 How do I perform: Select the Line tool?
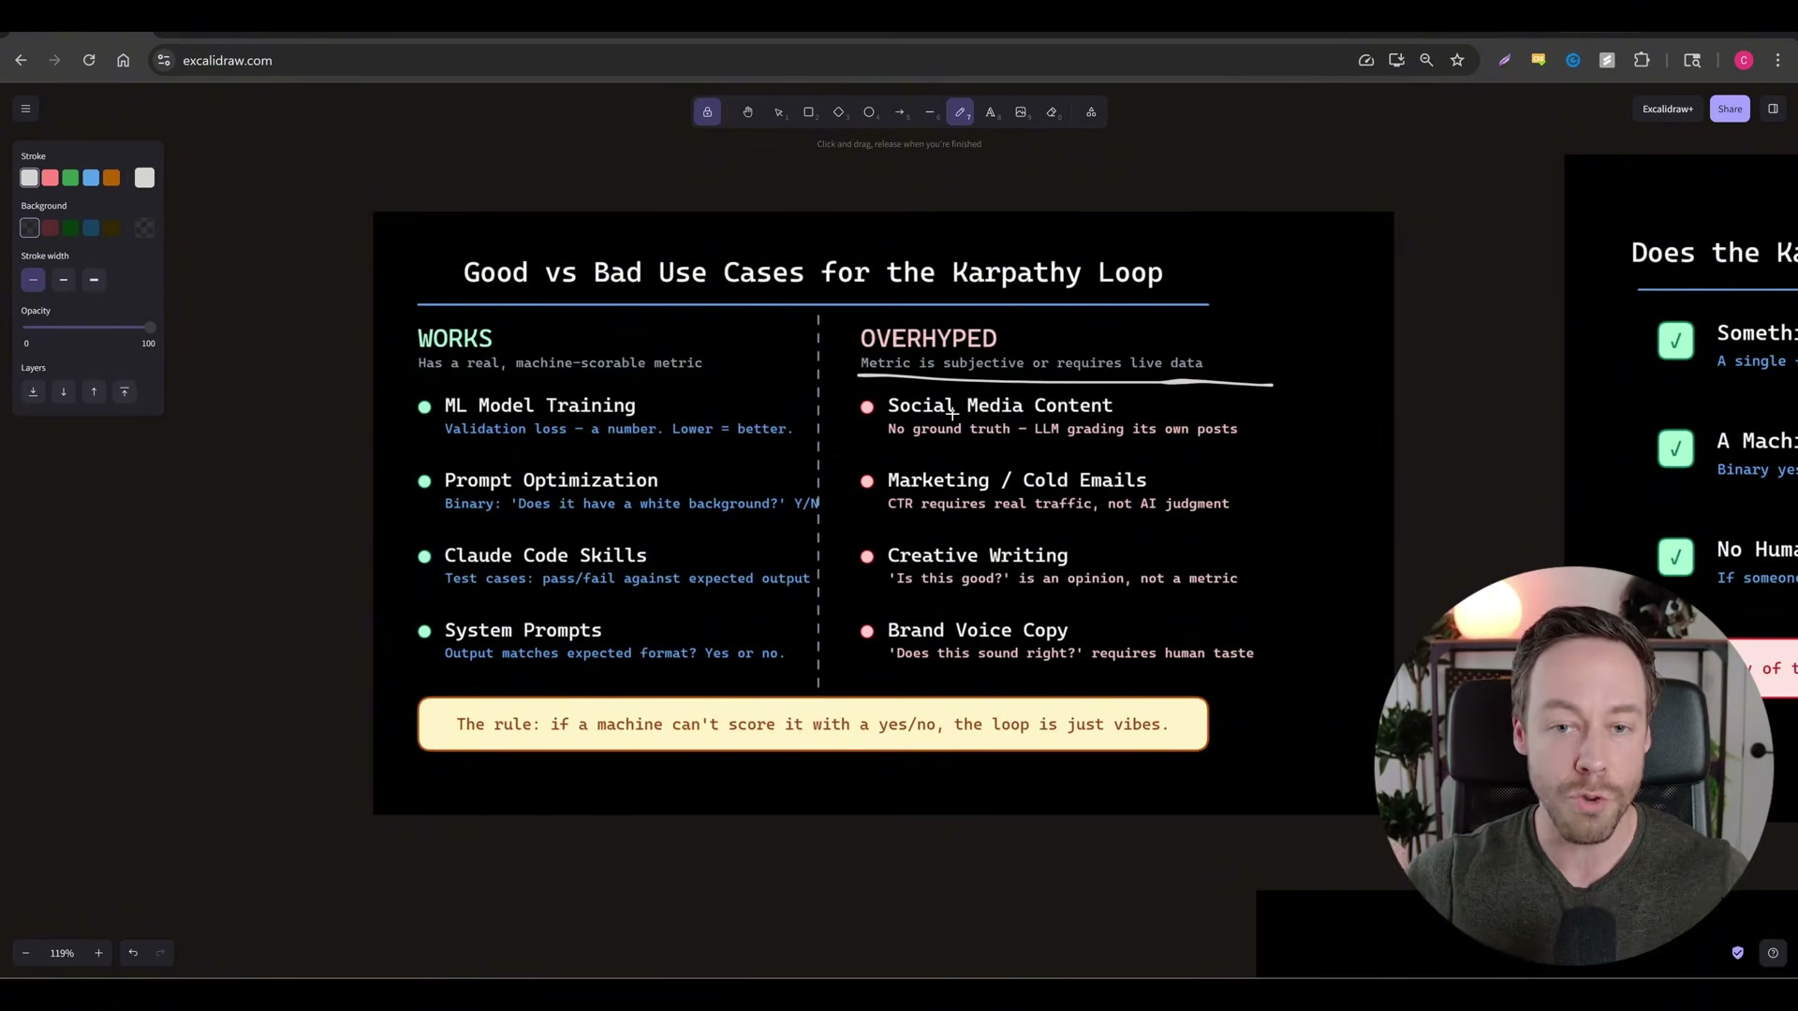pyautogui.click(x=930, y=112)
